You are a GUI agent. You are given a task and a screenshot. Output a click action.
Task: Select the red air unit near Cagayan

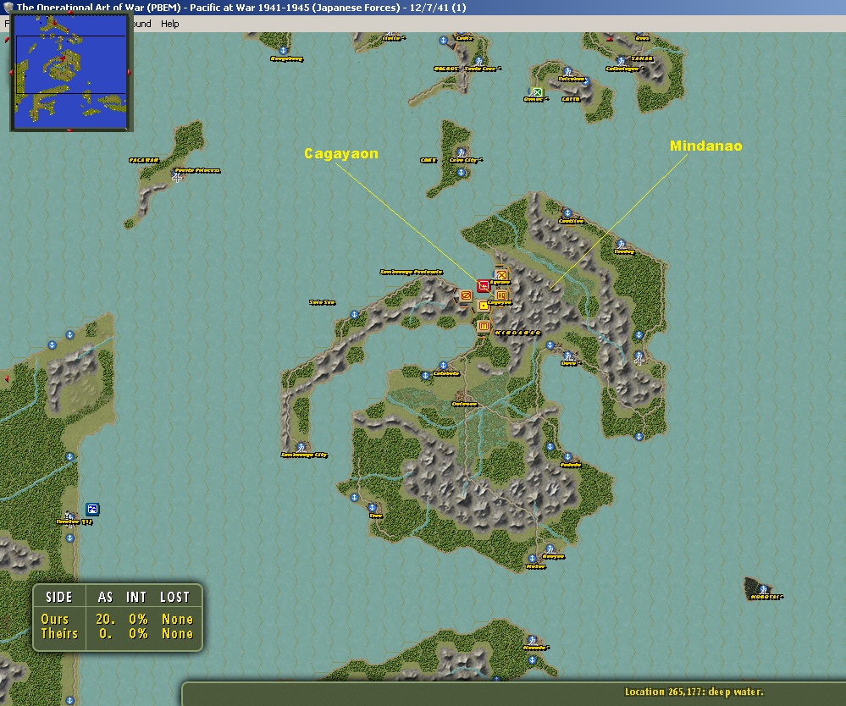point(484,286)
